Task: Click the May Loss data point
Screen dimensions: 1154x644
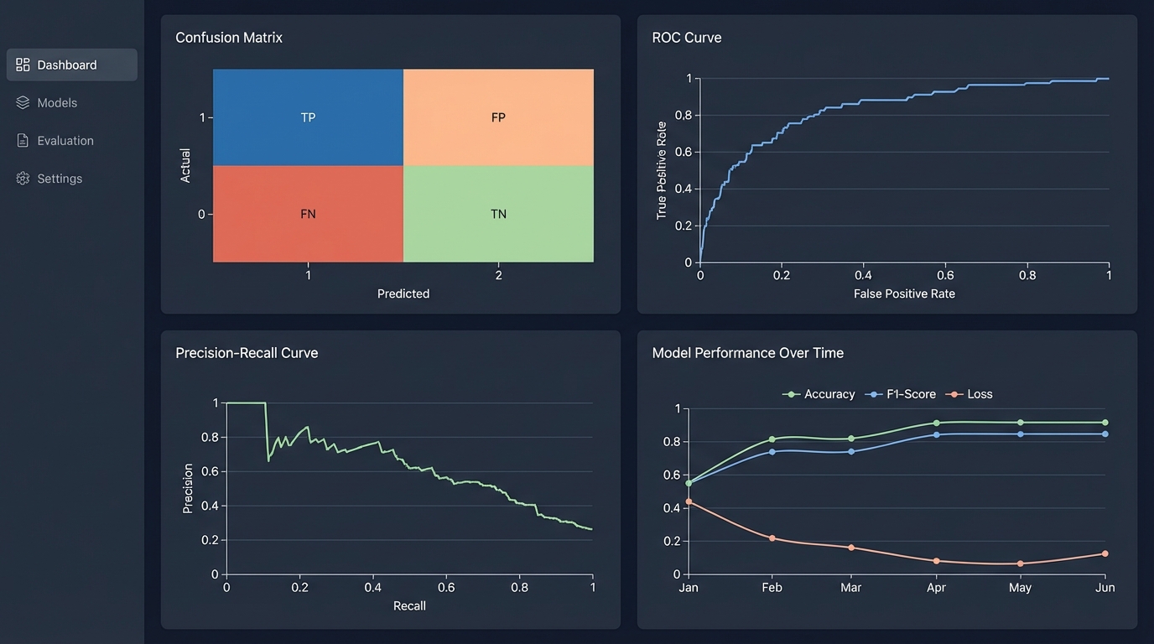Action: [x=1020, y=564]
